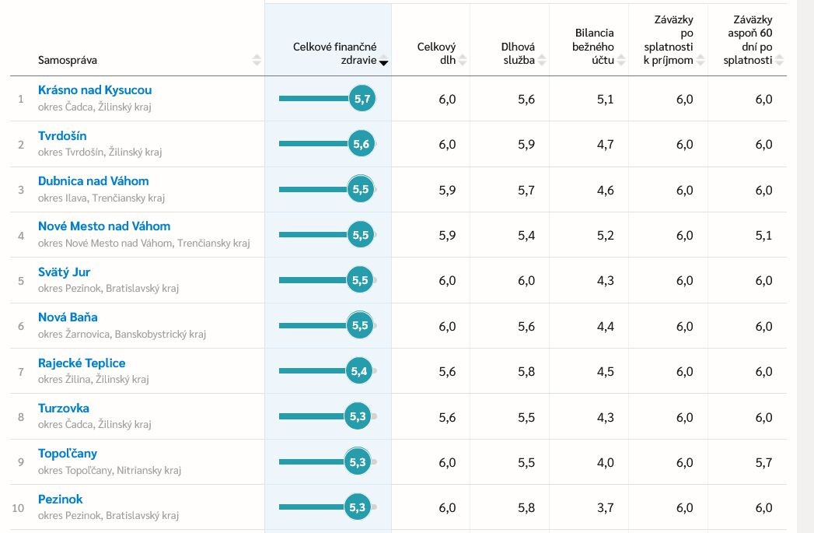Go to Nová Baňa page
This screenshot has height=533, width=814.
[x=68, y=317]
